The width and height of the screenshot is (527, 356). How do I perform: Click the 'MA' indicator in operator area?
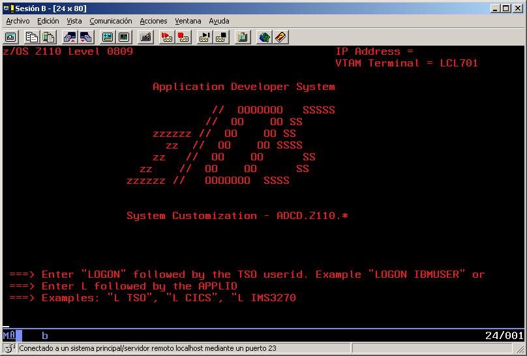click(9, 335)
